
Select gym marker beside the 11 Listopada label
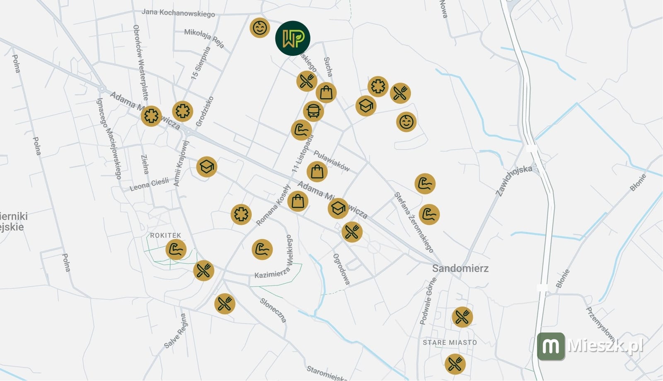click(301, 130)
